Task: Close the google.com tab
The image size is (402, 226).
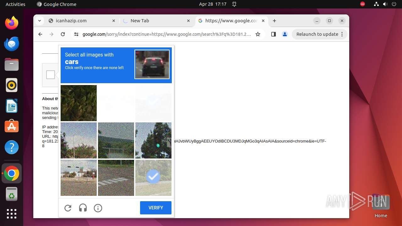Action: 263,21
